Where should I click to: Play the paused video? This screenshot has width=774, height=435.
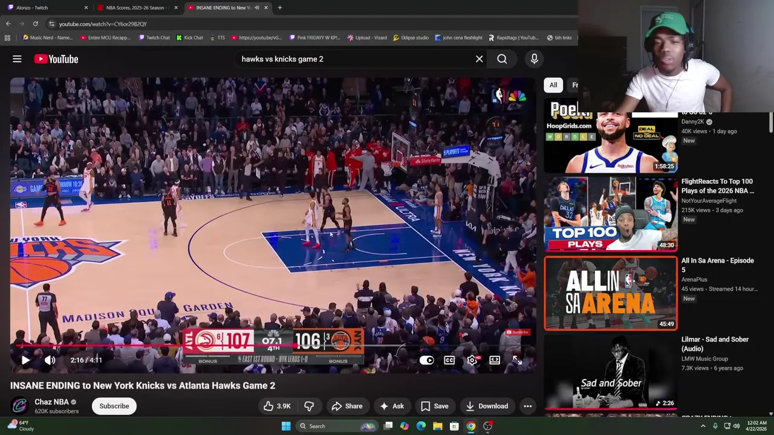25,360
